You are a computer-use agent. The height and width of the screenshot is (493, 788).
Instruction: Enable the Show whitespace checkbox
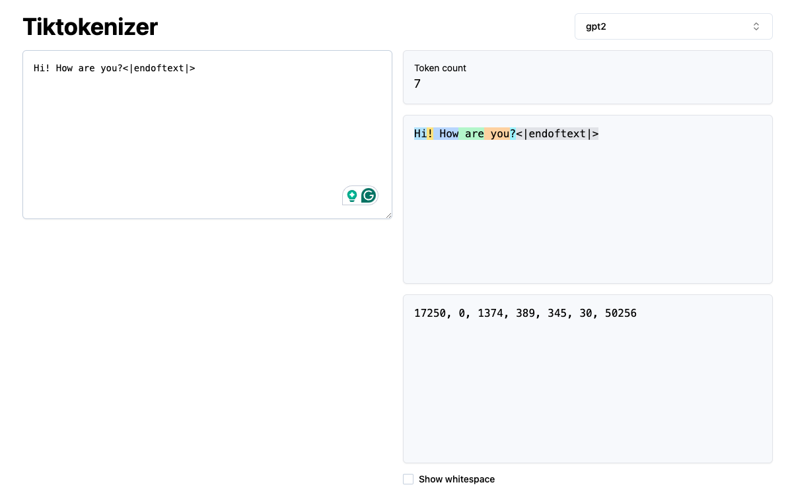coord(408,479)
